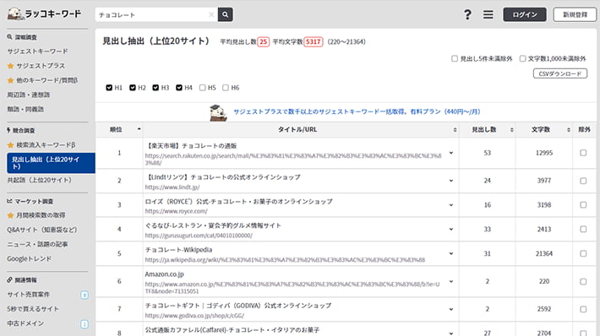Image resolution: width=600 pixels, height=336 pixels.
Task: Clear the search field with the X icon
Action: (211, 14)
